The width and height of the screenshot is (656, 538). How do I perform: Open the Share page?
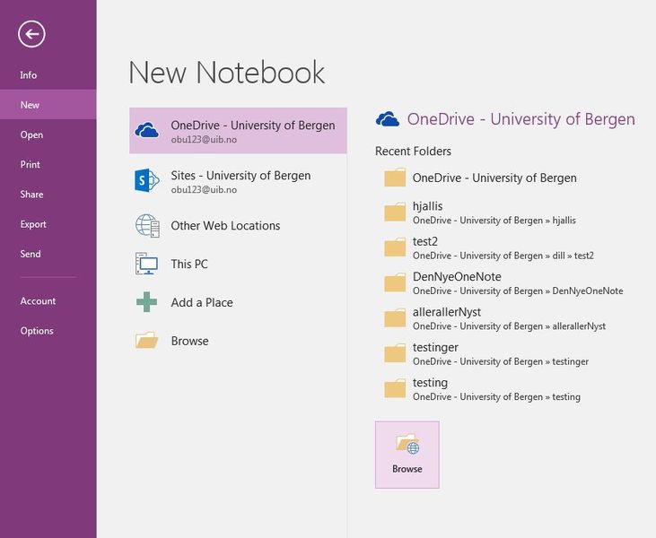tap(48, 194)
